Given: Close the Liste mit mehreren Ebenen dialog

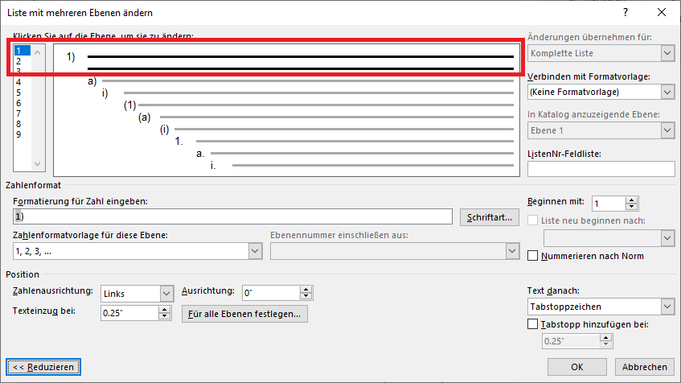Looking at the screenshot, I should pos(662,12).
